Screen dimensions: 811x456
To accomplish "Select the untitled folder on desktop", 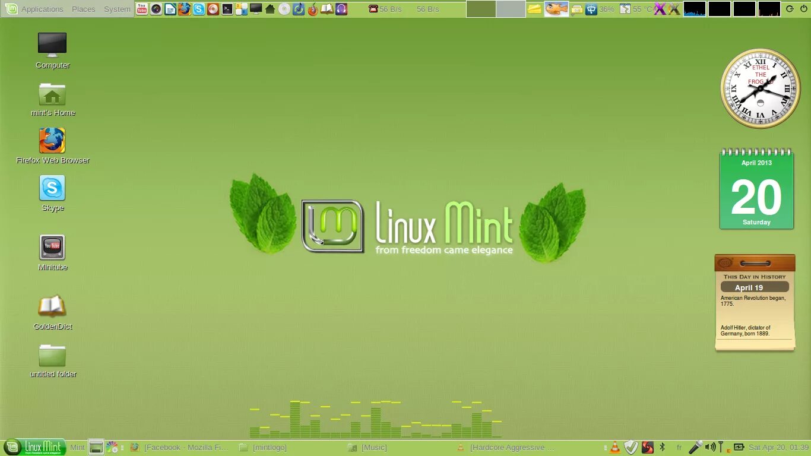I will click(x=52, y=360).
